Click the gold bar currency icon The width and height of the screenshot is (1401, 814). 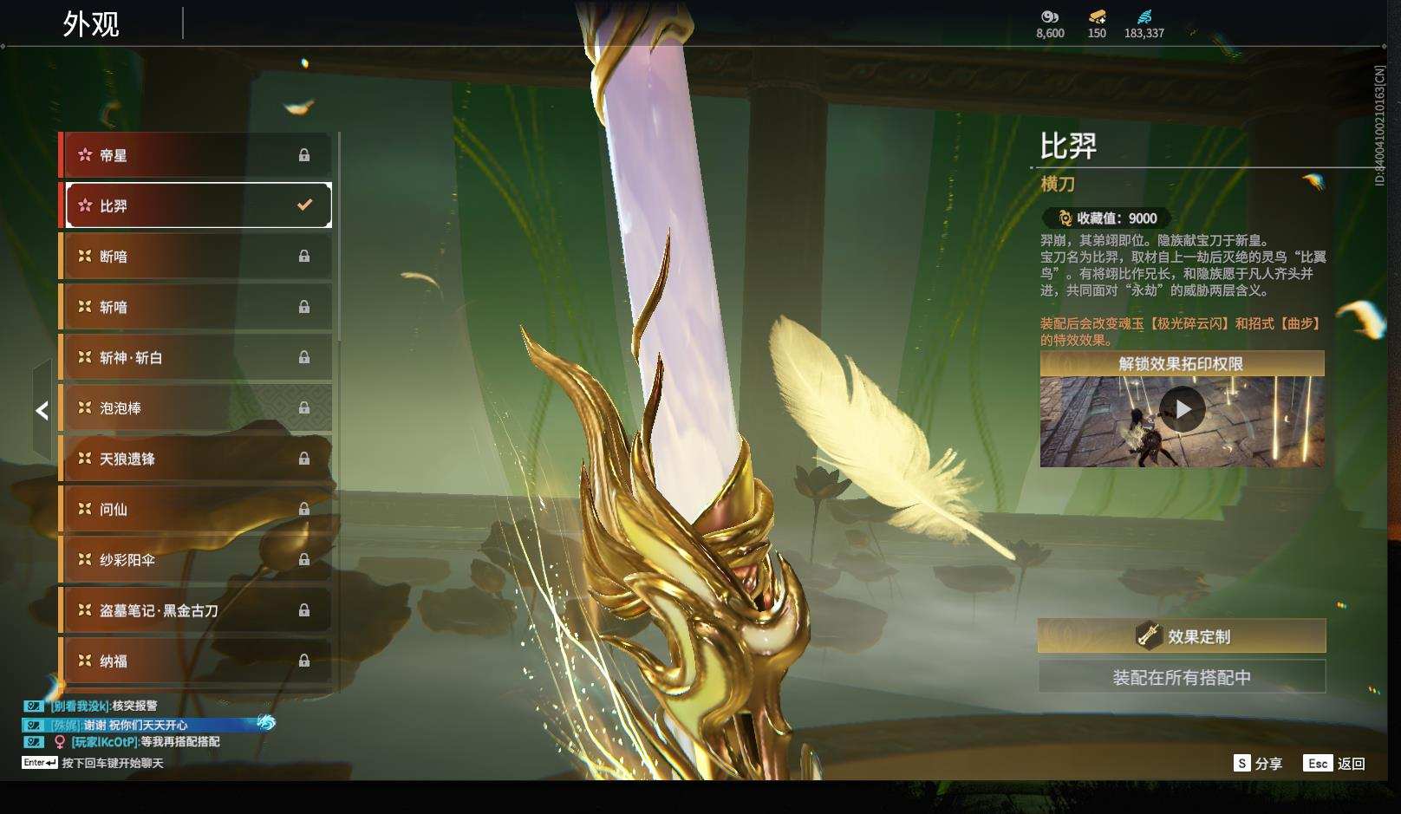coord(1097,16)
